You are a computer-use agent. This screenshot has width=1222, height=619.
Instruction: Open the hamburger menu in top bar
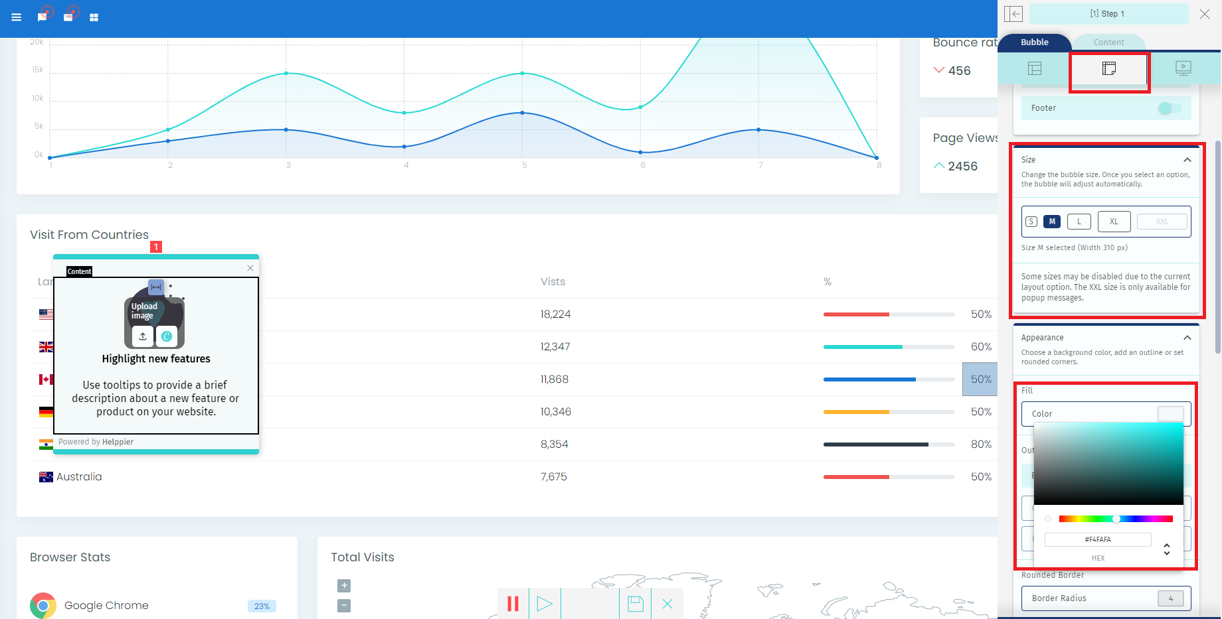click(x=17, y=17)
